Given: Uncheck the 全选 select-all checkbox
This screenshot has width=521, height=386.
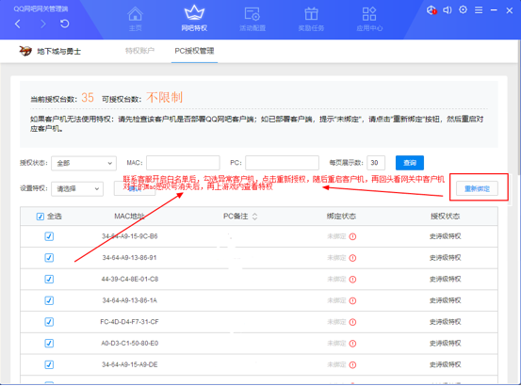Looking at the screenshot, I should tap(41, 217).
